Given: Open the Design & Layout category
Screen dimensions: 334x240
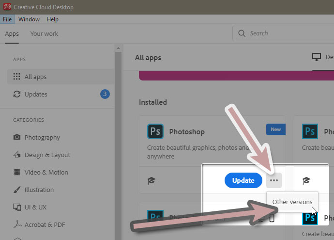Looking at the screenshot, I should coord(47,155).
